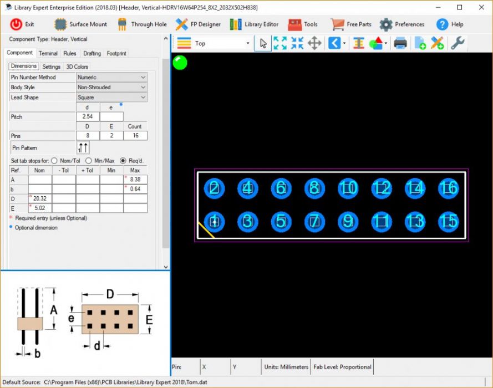This screenshot has width=493, height=388.
Task: Expand the Body Style dropdown
Action: point(111,88)
